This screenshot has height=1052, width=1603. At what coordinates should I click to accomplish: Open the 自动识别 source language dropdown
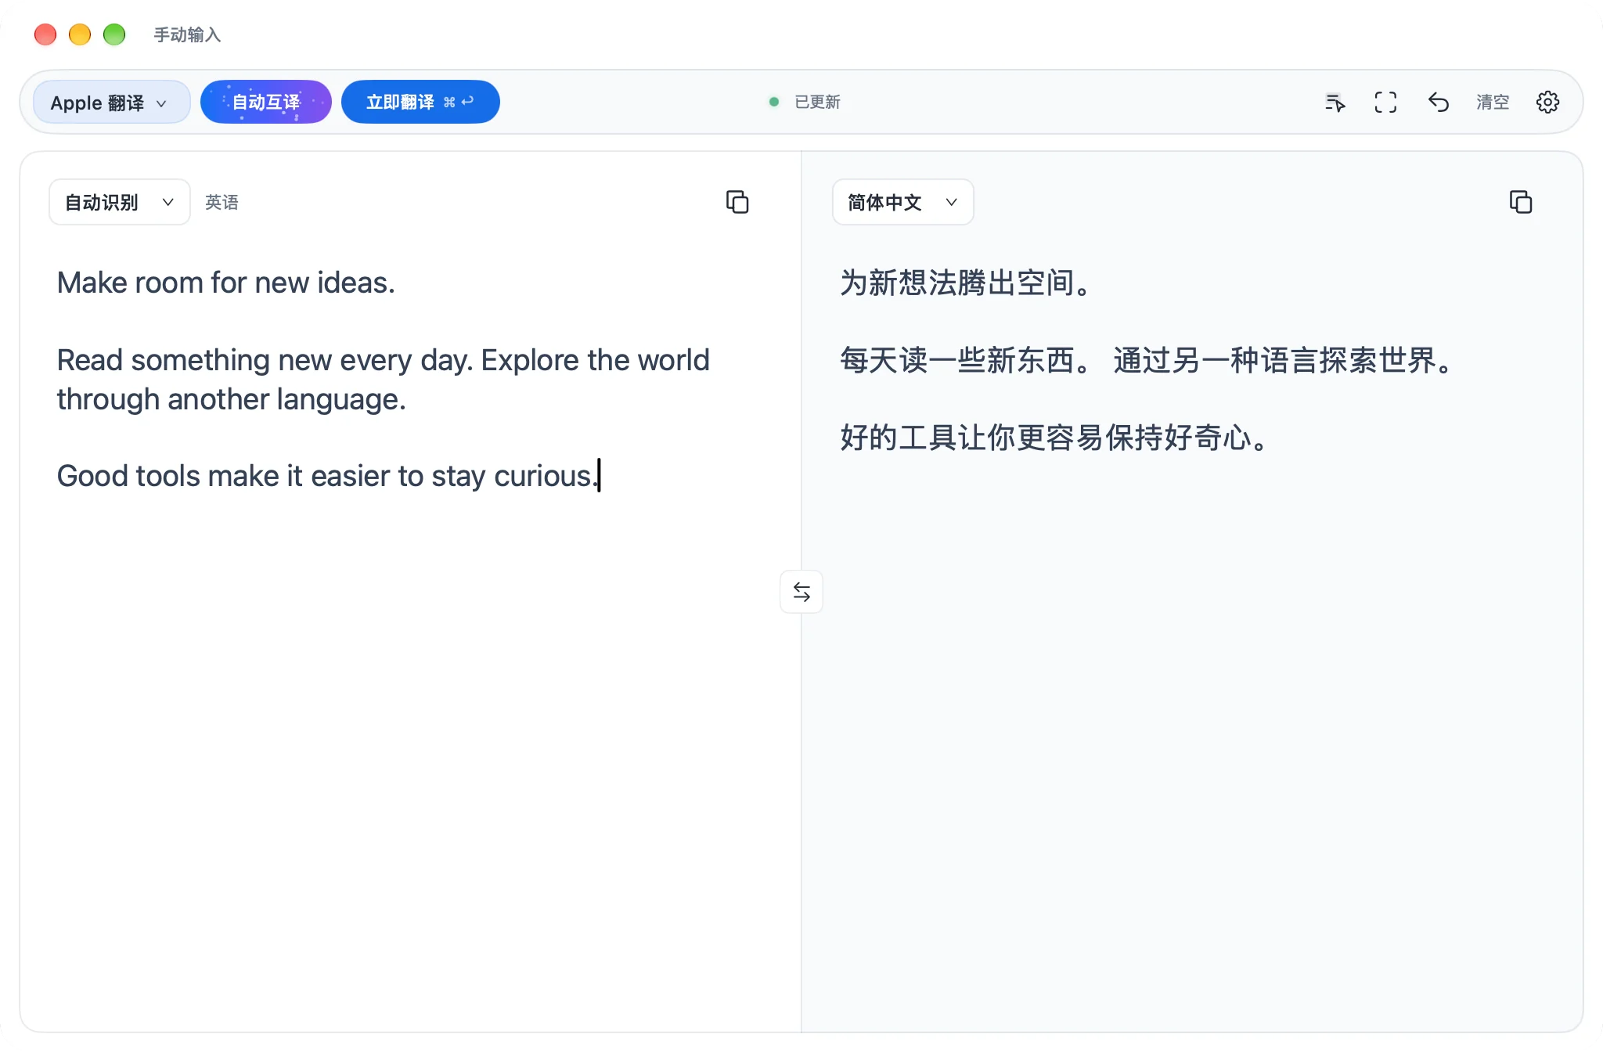click(120, 203)
